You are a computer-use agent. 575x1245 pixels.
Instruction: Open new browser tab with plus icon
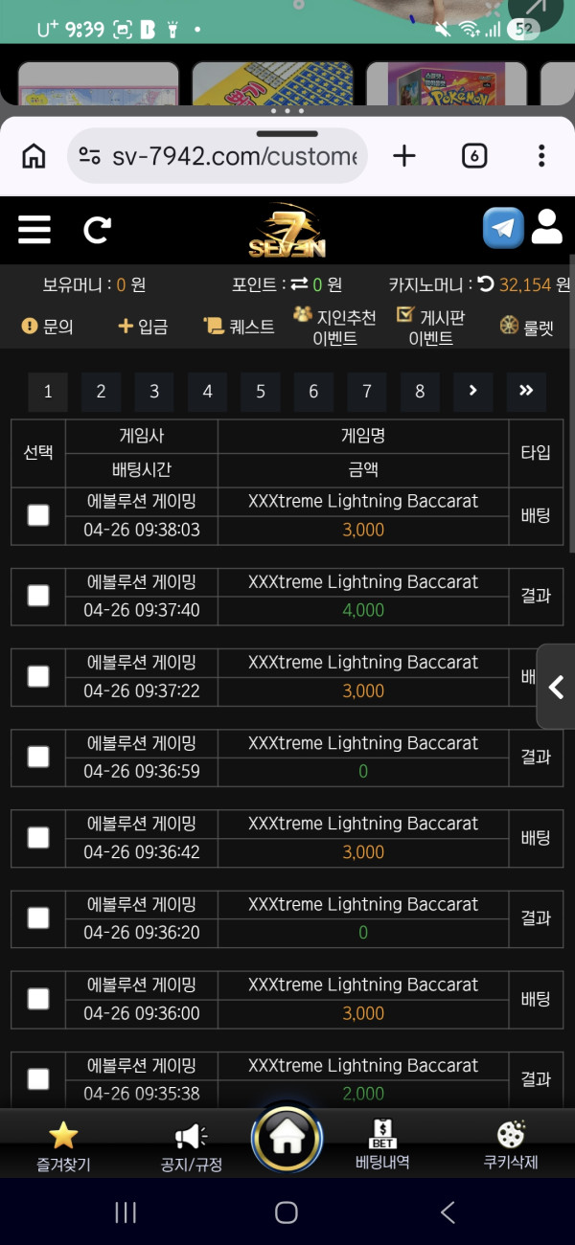[x=404, y=155]
